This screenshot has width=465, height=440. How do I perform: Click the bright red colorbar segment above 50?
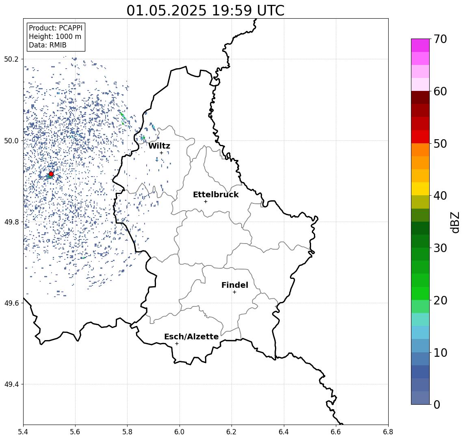coord(420,137)
